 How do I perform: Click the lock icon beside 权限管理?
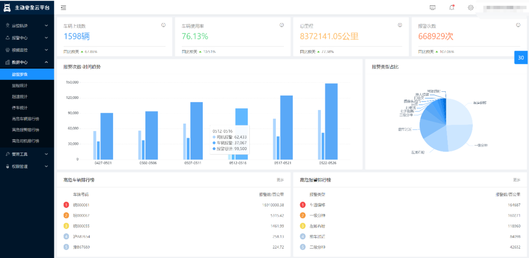pos(8,166)
